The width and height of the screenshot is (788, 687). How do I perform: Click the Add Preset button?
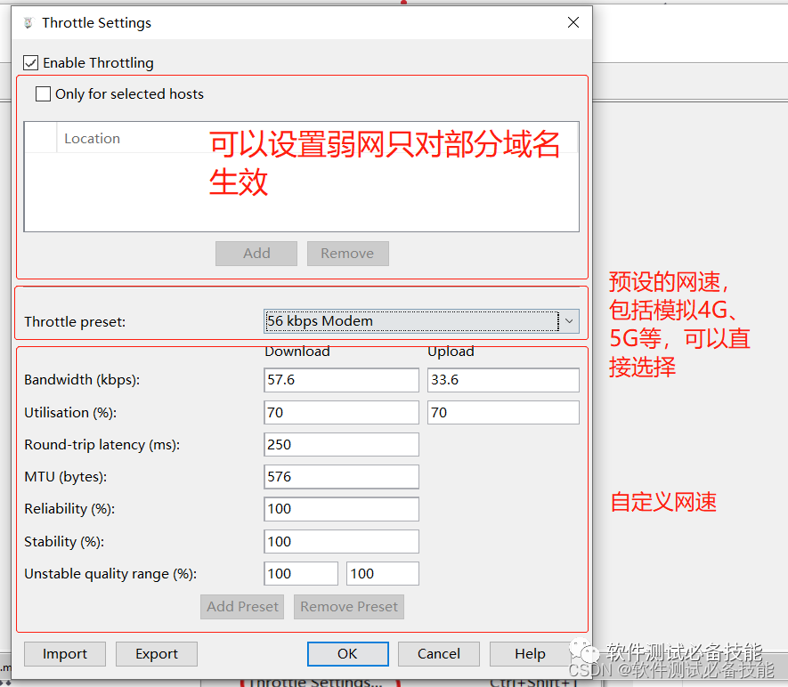point(242,607)
